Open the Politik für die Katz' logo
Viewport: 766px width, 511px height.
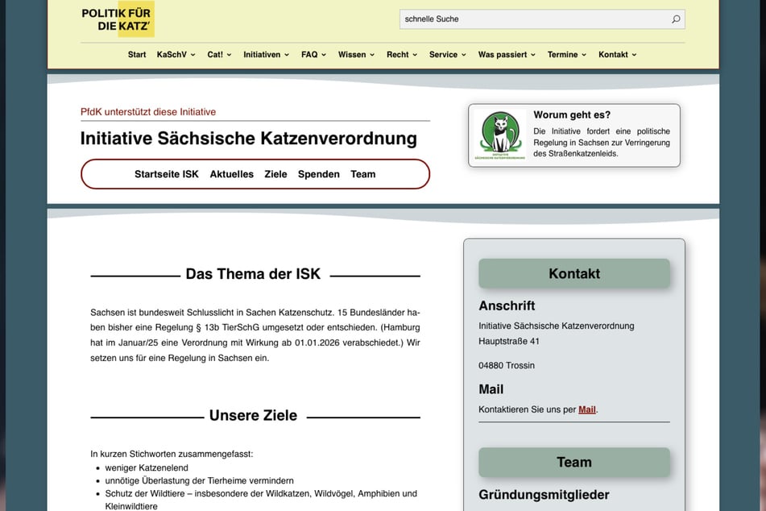(118, 19)
